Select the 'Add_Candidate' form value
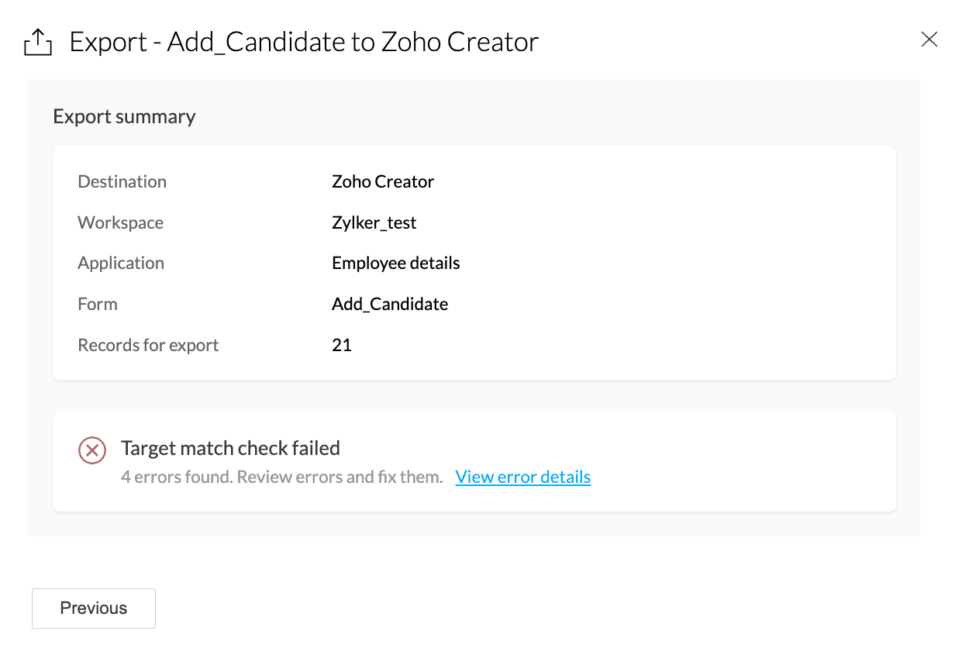Screen dimensions: 955x662 pos(390,304)
